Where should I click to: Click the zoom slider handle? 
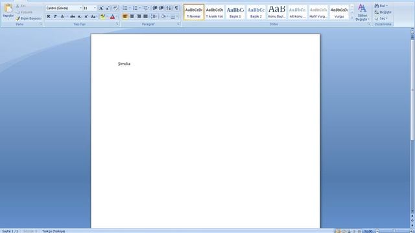coord(394,231)
